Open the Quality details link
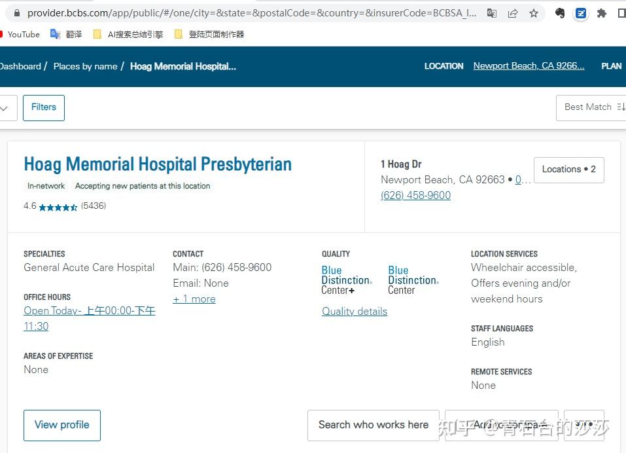This screenshot has width=626, height=453. point(355,312)
